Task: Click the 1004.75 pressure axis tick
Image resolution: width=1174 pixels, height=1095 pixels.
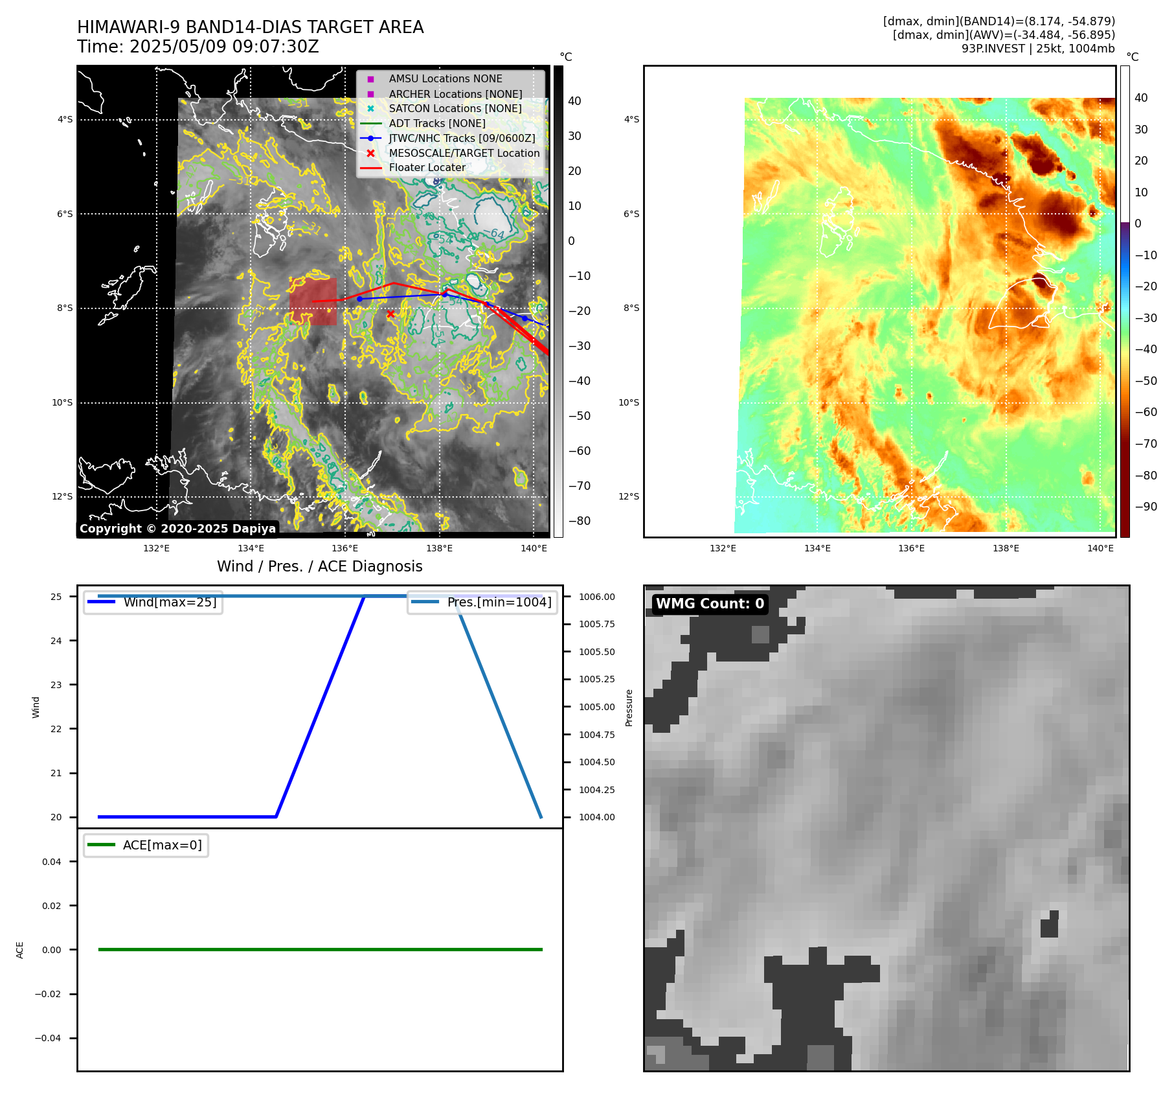Action: point(597,735)
